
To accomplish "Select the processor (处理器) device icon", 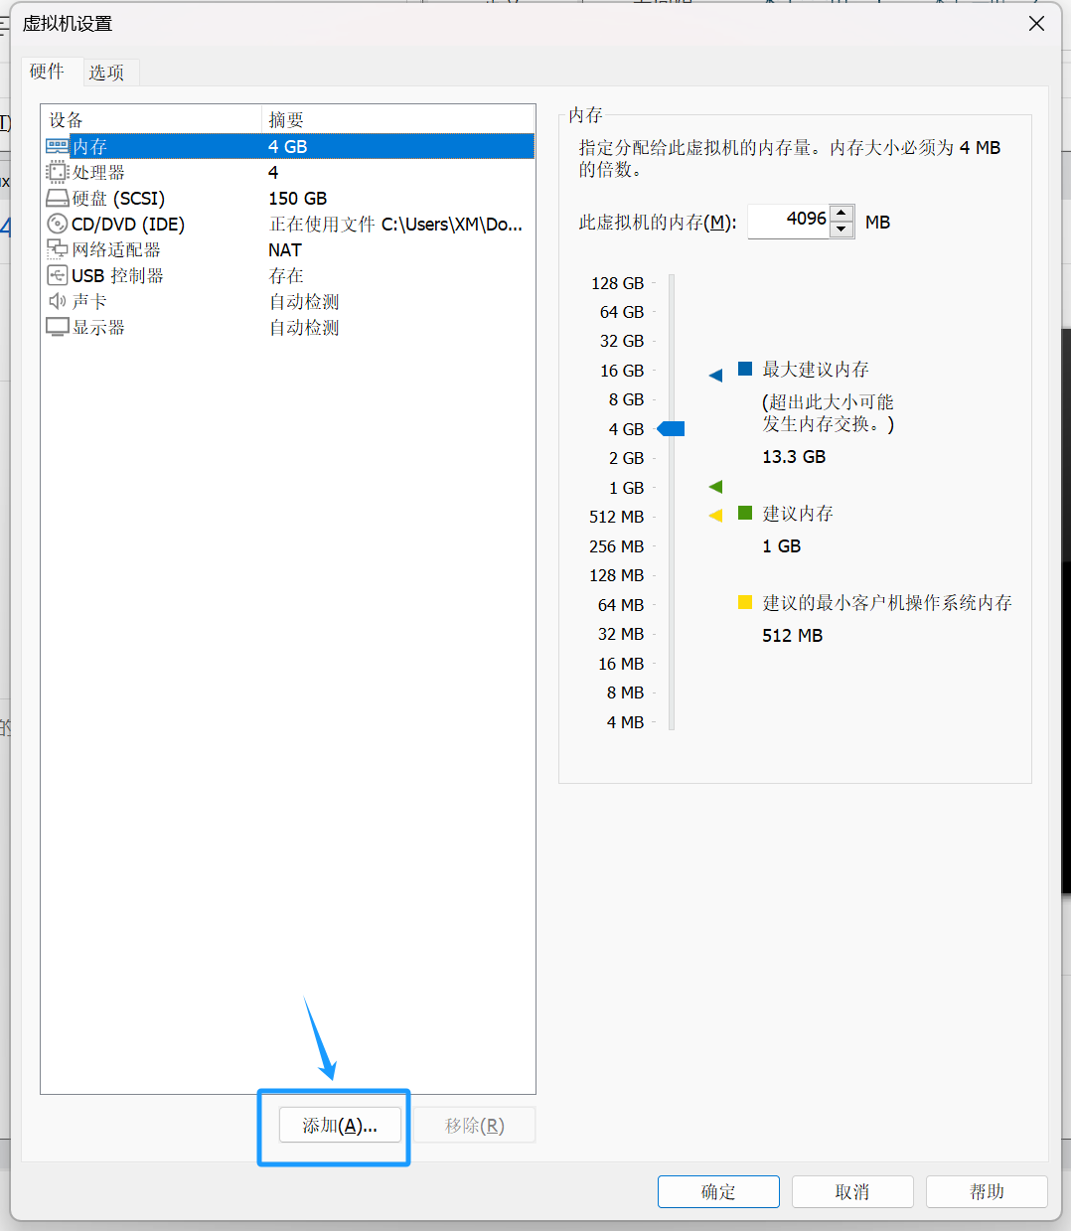I will 58,172.
